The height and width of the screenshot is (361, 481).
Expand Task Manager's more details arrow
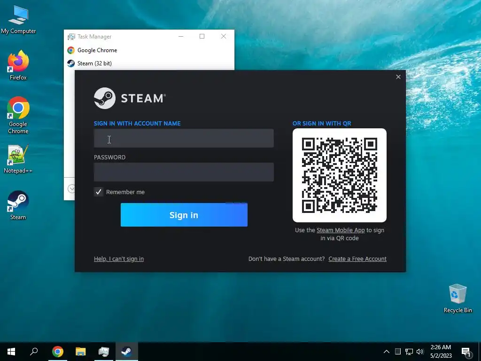(71, 188)
